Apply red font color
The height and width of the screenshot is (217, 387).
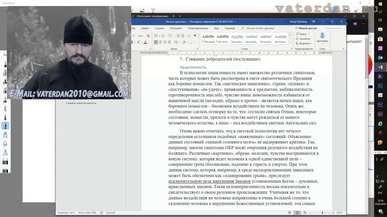click(x=145, y=43)
